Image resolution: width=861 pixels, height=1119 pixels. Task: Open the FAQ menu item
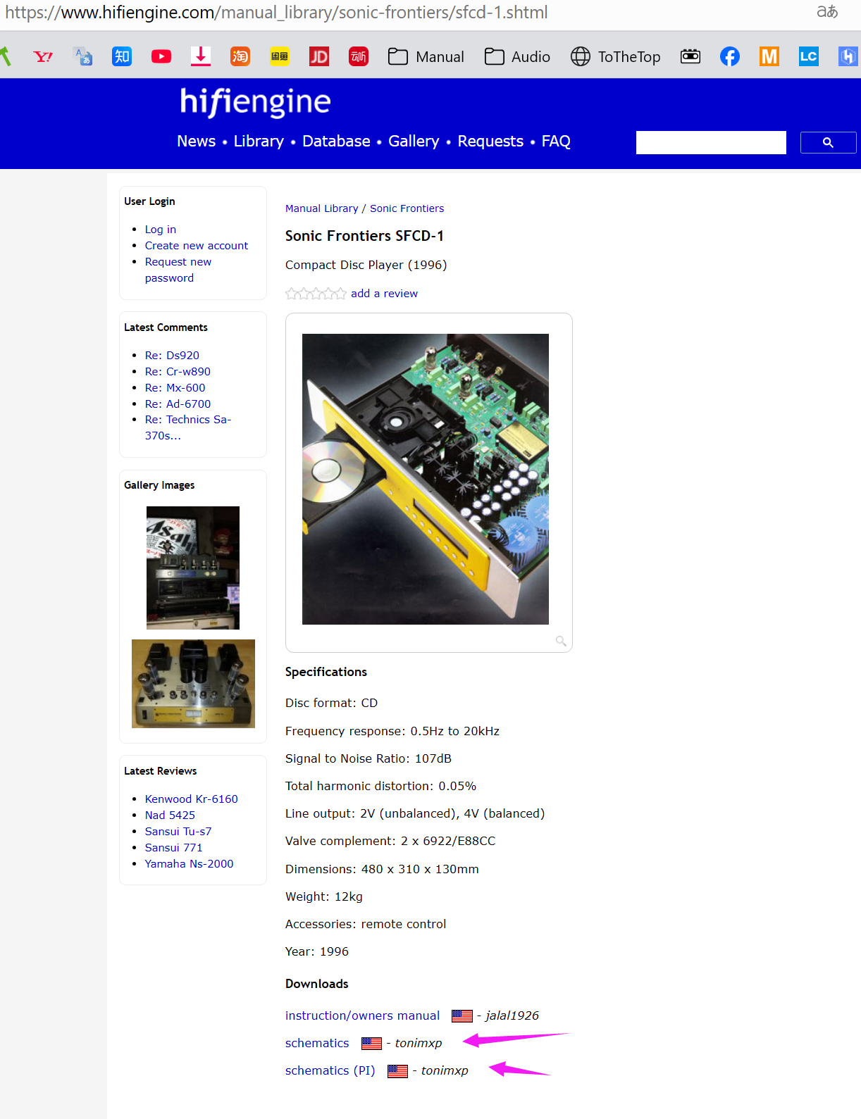[556, 142]
